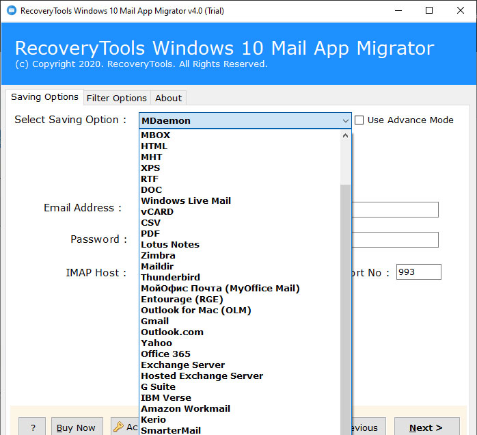The height and width of the screenshot is (435, 477).
Task: Choose MBOX from the saving list
Action: tap(240, 135)
